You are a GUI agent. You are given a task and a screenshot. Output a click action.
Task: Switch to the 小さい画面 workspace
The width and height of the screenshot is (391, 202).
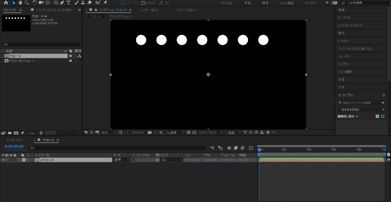click(x=286, y=3)
